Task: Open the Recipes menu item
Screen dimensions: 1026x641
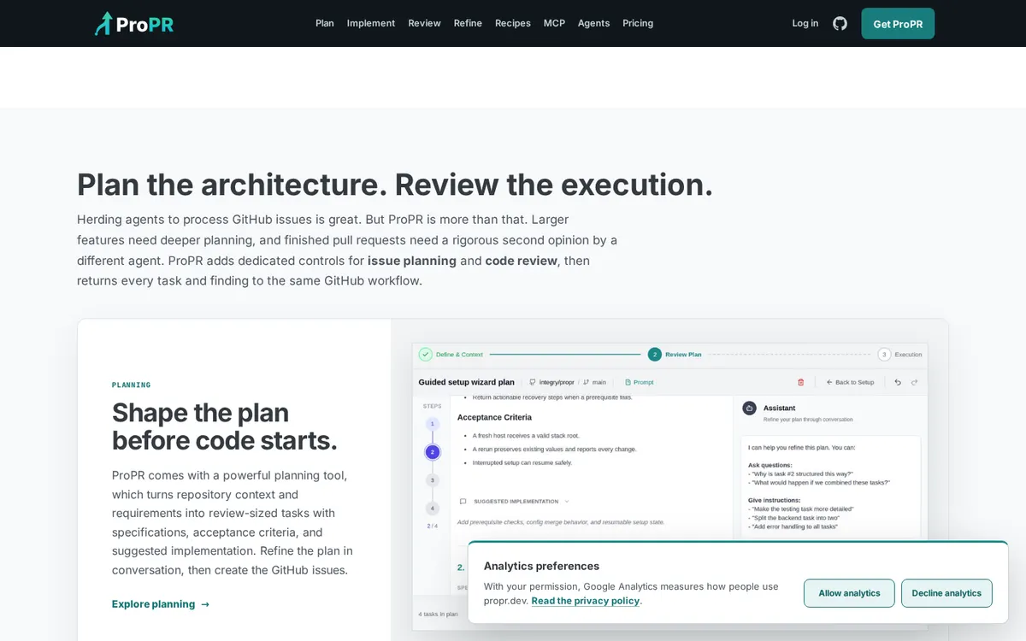Action: (513, 23)
